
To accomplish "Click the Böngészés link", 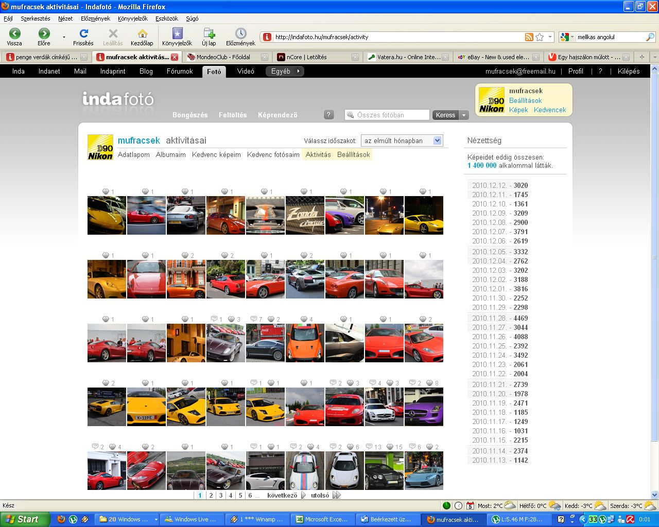I will pos(190,115).
